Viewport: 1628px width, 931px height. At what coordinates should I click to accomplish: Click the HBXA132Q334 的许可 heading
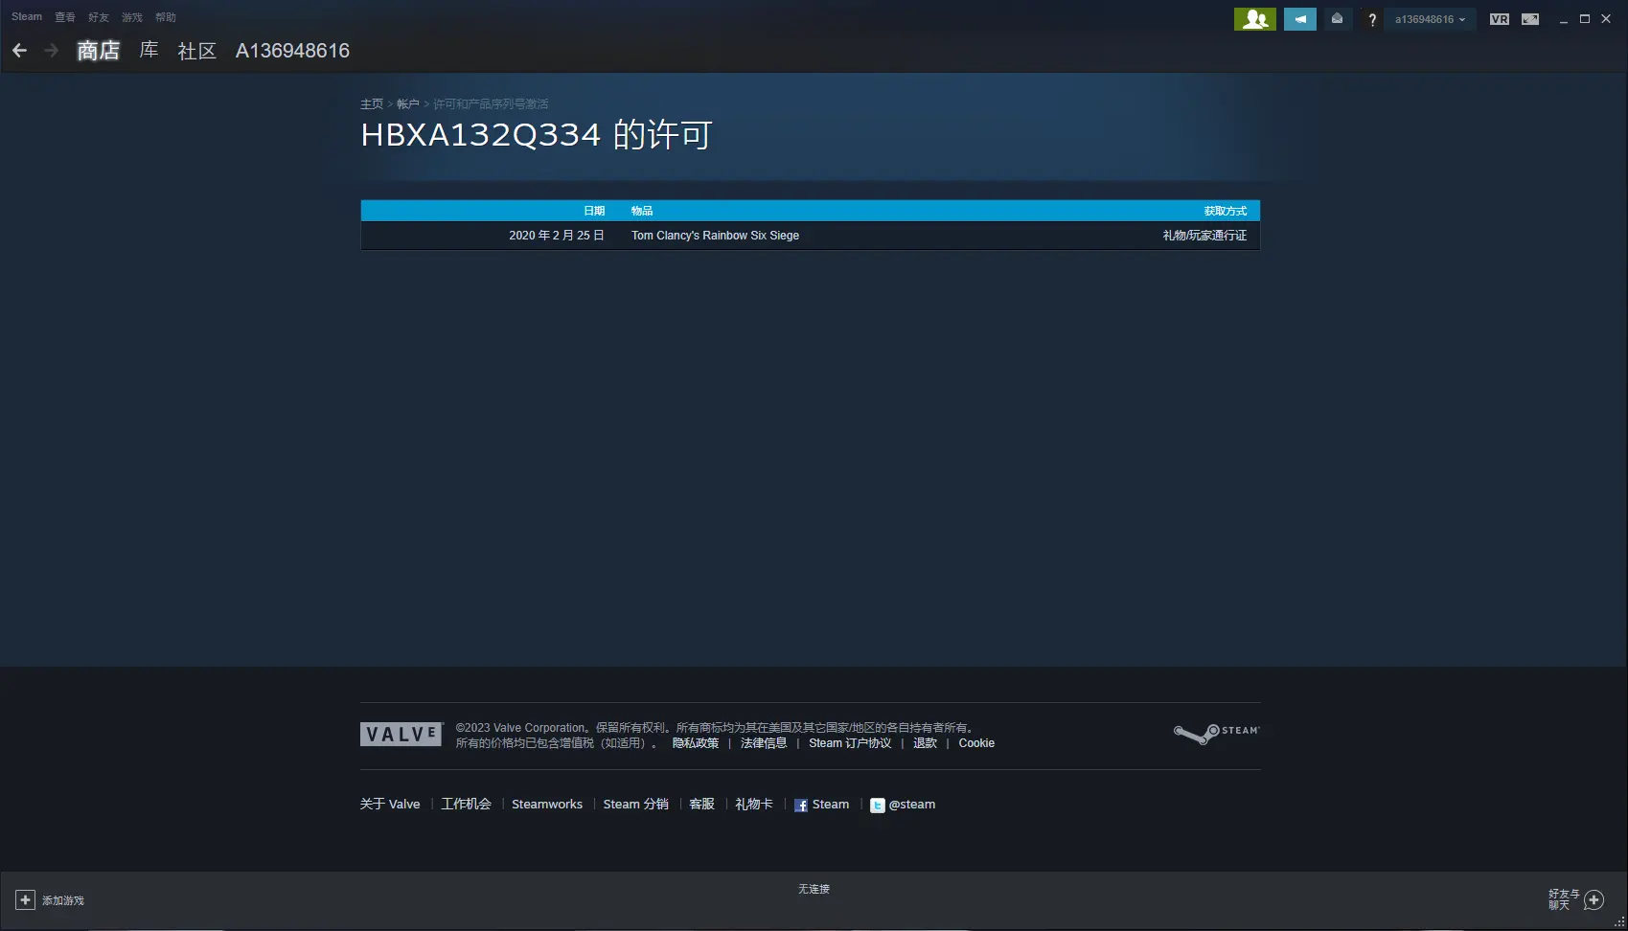(536, 135)
